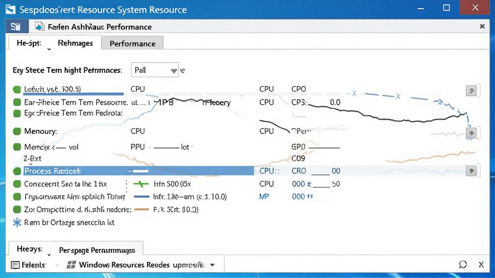Minimize the Resource System window
This screenshot has width=495, height=278.
(x=421, y=9)
